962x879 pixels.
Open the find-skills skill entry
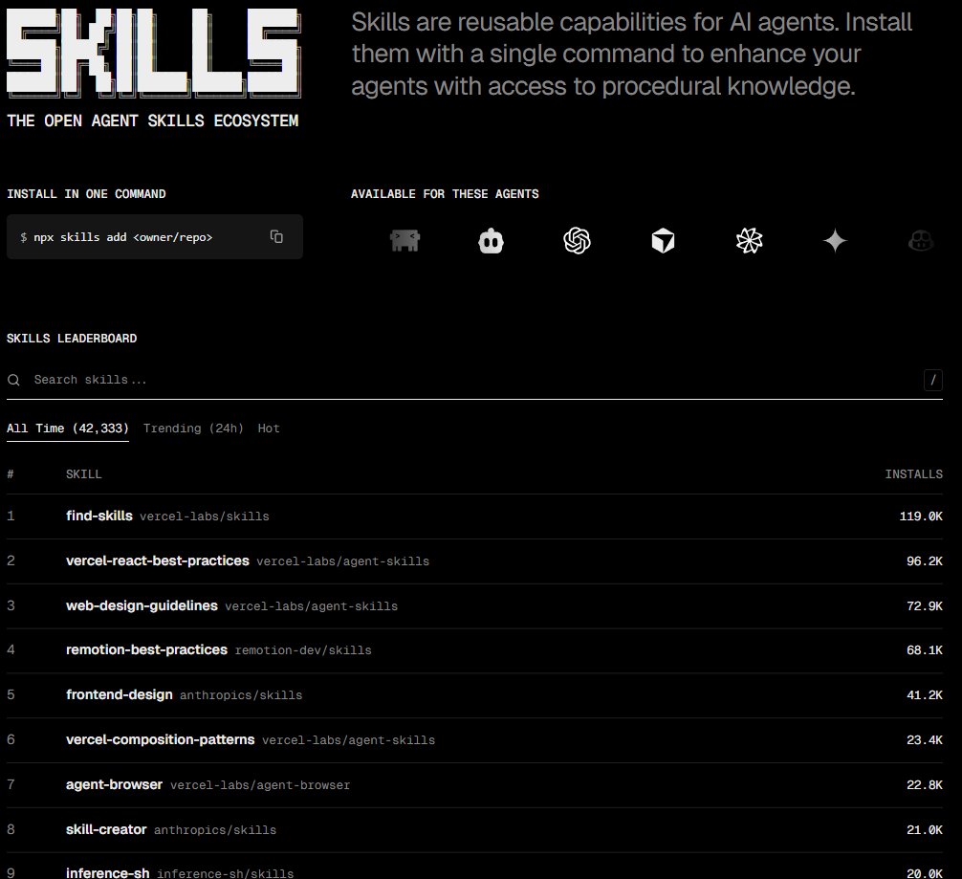(x=98, y=516)
